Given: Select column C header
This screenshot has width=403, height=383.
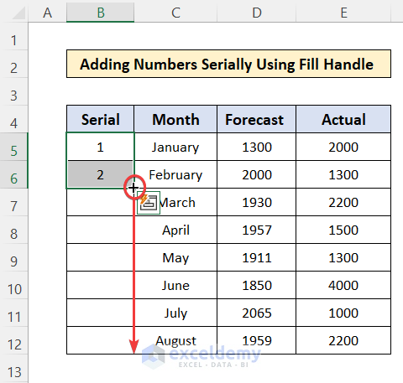Looking at the screenshot, I should 175,12.
